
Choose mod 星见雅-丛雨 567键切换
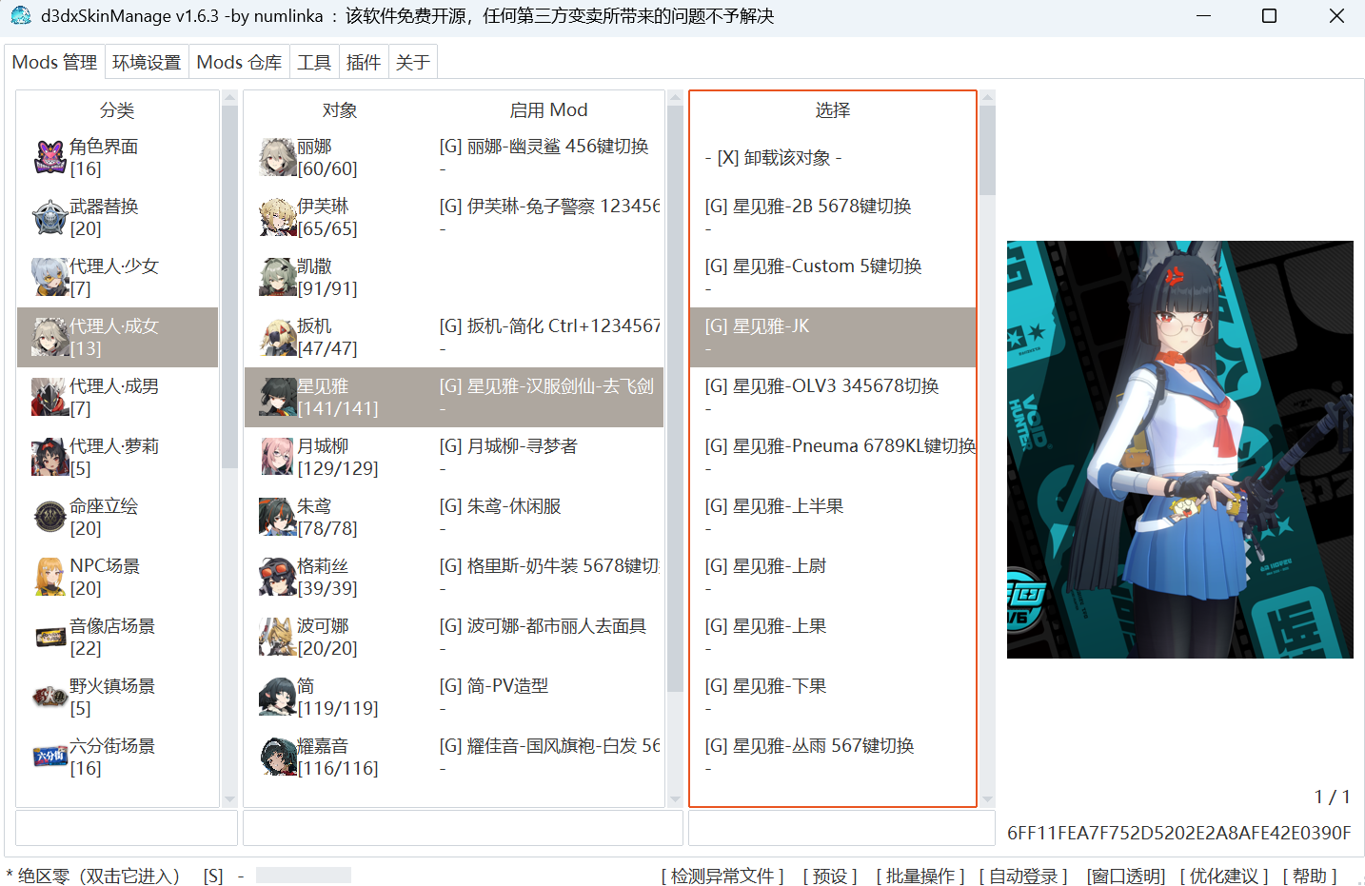tap(833, 757)
